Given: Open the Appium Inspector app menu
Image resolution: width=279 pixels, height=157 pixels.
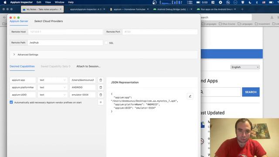Looking at the screenshot, I should pyautogui.click(x=21, y=2).
